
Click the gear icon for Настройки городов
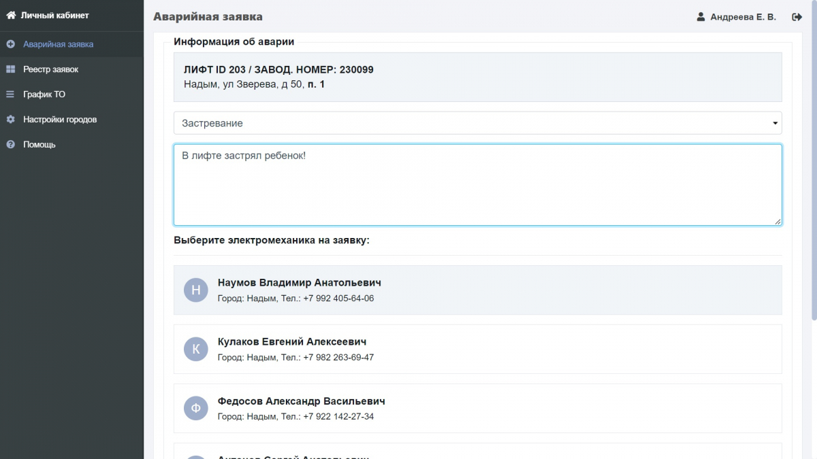point(10,120)
